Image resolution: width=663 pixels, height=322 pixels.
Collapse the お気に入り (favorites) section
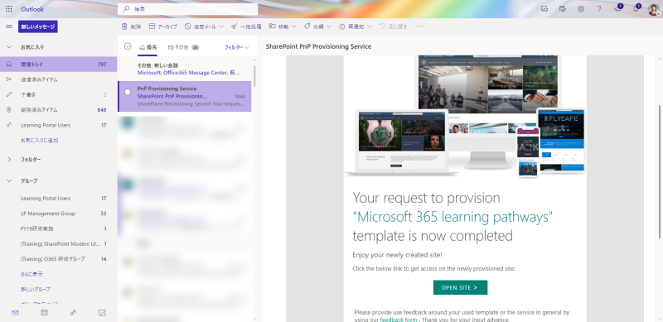tap(9, 47)
